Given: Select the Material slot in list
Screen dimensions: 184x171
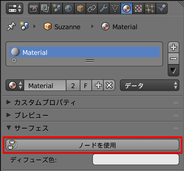Looking at the screenshot, I should tap(84, 52).
